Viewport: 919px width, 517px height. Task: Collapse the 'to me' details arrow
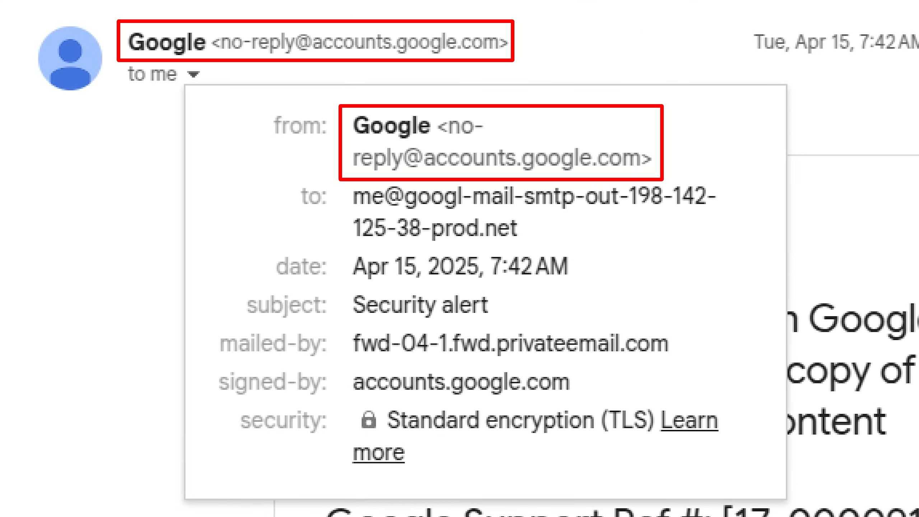193,74
